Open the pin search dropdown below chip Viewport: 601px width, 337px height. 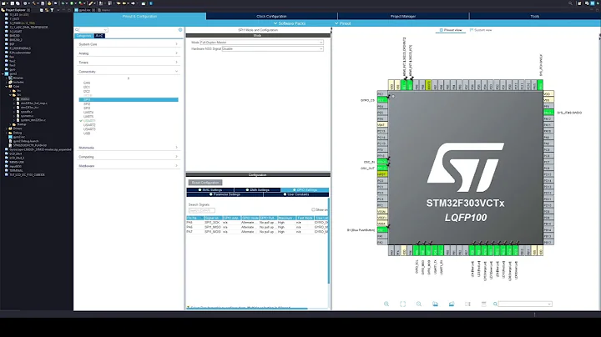(x=525, y=304)
